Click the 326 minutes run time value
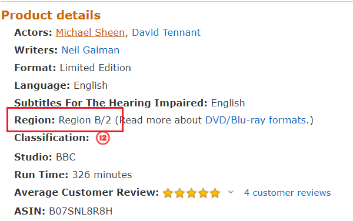 [x=102, y=175]
